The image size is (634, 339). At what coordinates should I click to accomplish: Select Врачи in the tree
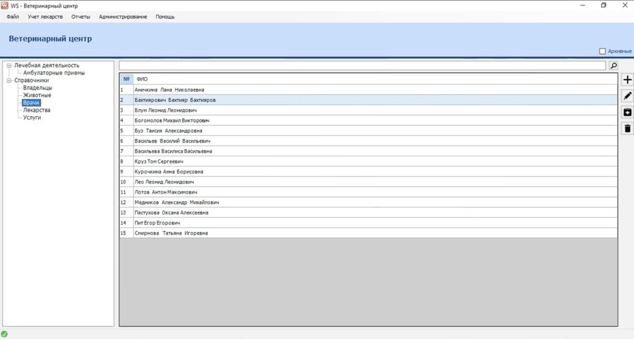click(x=31, y=103)
